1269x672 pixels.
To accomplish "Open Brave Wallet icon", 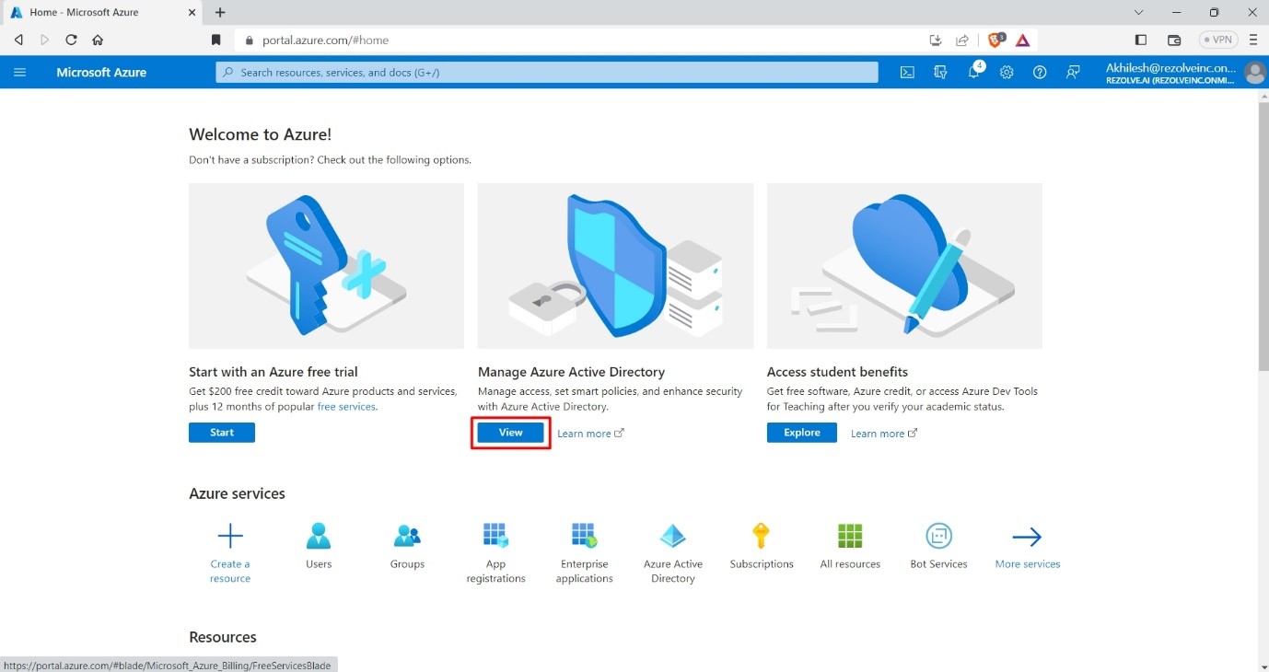I will pyautogui.click(x=1174, y=40).
